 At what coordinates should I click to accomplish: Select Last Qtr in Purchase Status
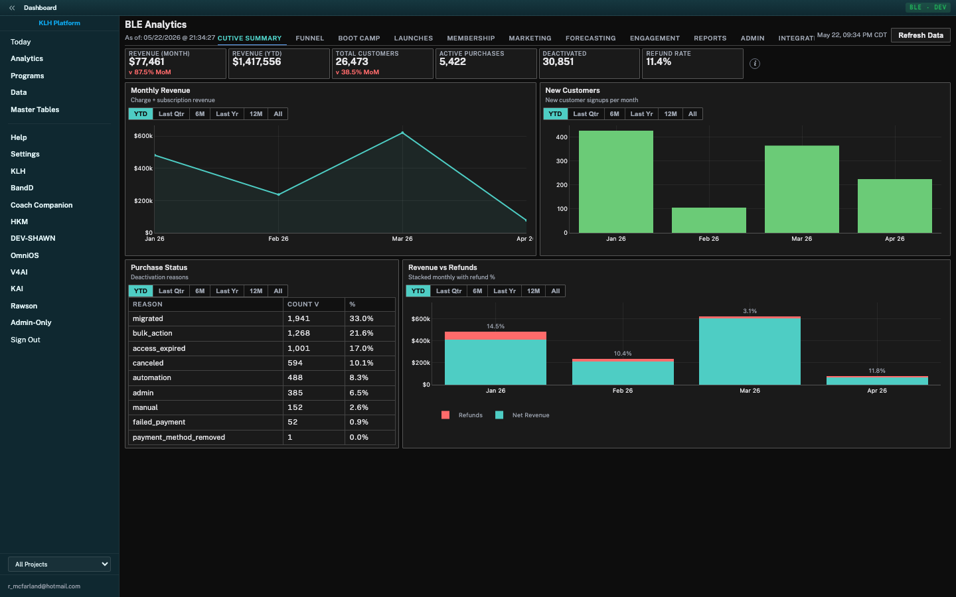pos(171,291)
